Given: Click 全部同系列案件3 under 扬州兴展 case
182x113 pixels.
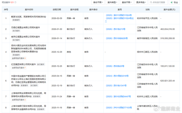Looking at the screenshot, I should point(19,58).
